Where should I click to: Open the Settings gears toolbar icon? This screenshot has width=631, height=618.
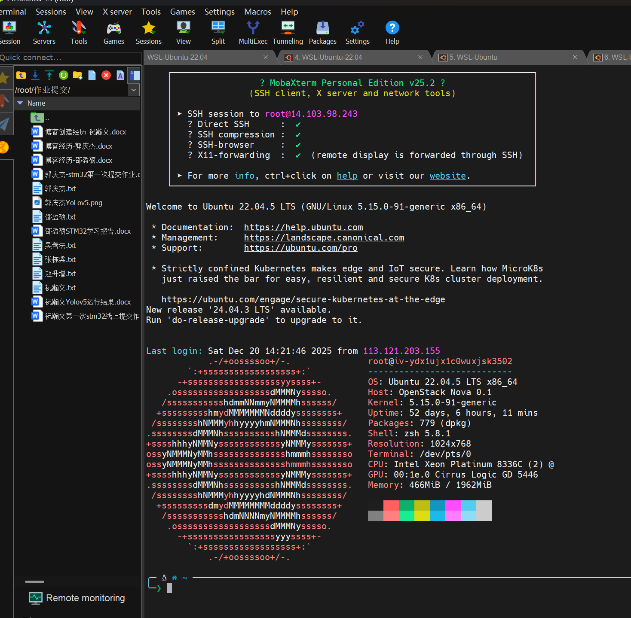coord(357,33)
